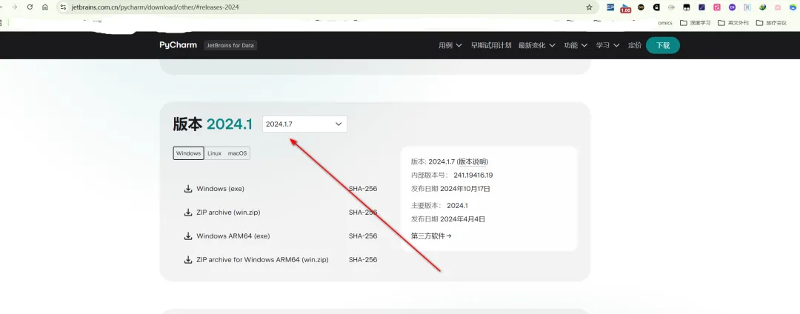800x314 pixels.
Task: Click download icon beside Windows (exe)
Action: click(x=187, y=189)
